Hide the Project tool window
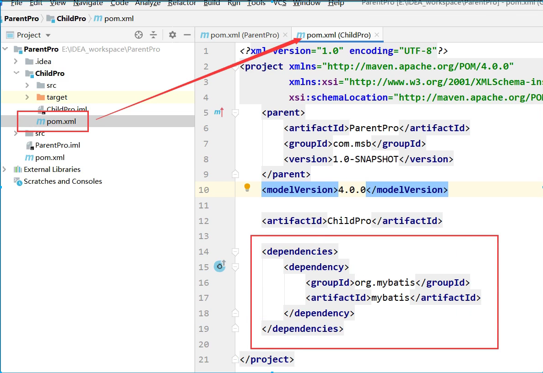Screen dimensions: 543x373 (x=187, y=35)
